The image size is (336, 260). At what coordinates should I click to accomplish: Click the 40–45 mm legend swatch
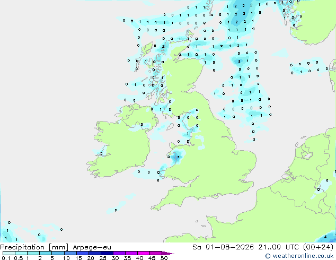[x=144, y=253]
